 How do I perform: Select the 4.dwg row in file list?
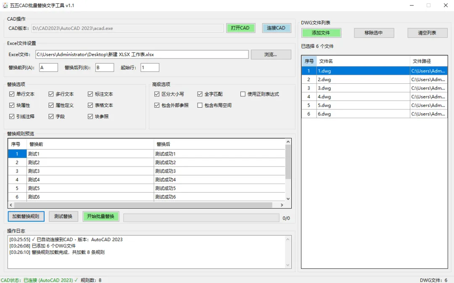(x=375, y=97)
